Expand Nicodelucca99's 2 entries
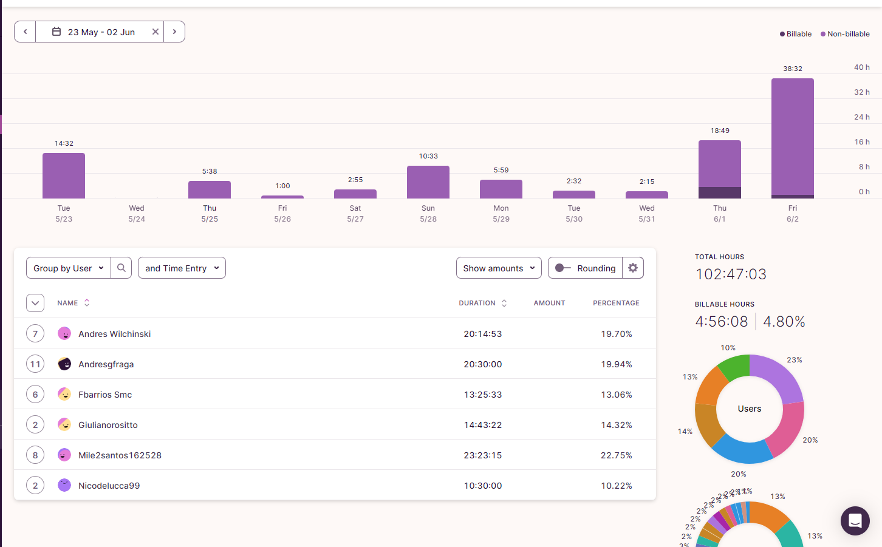882x547 pixels. pos(35,485)
